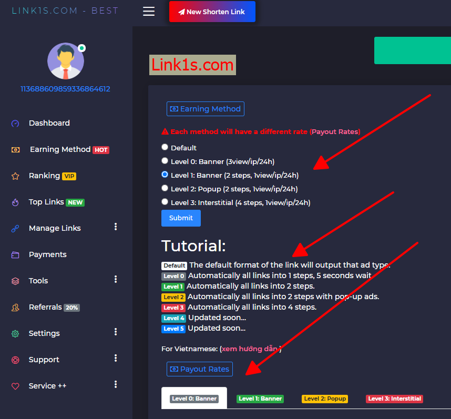Click the Level 2 tutorial badge
The height and width of the screenshot is (419, 451).
173,297
